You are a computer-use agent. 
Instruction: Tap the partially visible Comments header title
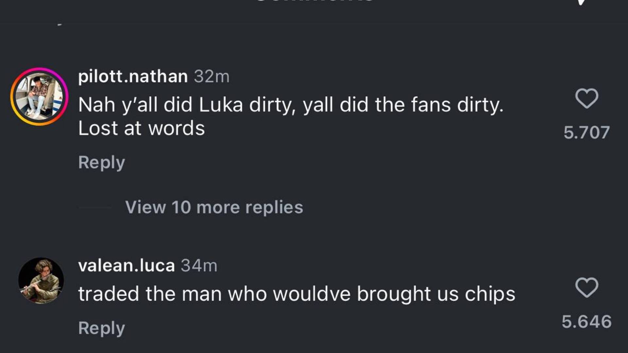[313, 1]
